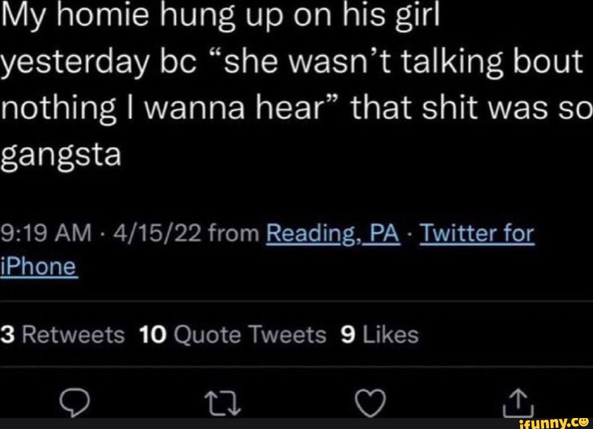Viewport: 593px width, 429px height.
Task: View the 3 Retweets list
Action: pos(62,334)
